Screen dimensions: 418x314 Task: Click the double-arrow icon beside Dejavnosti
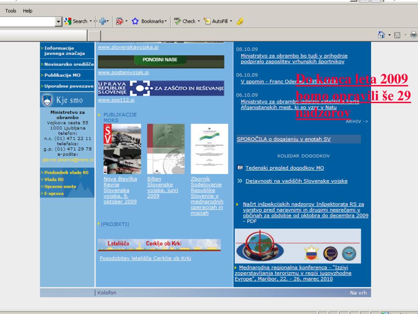click(240, 181)
